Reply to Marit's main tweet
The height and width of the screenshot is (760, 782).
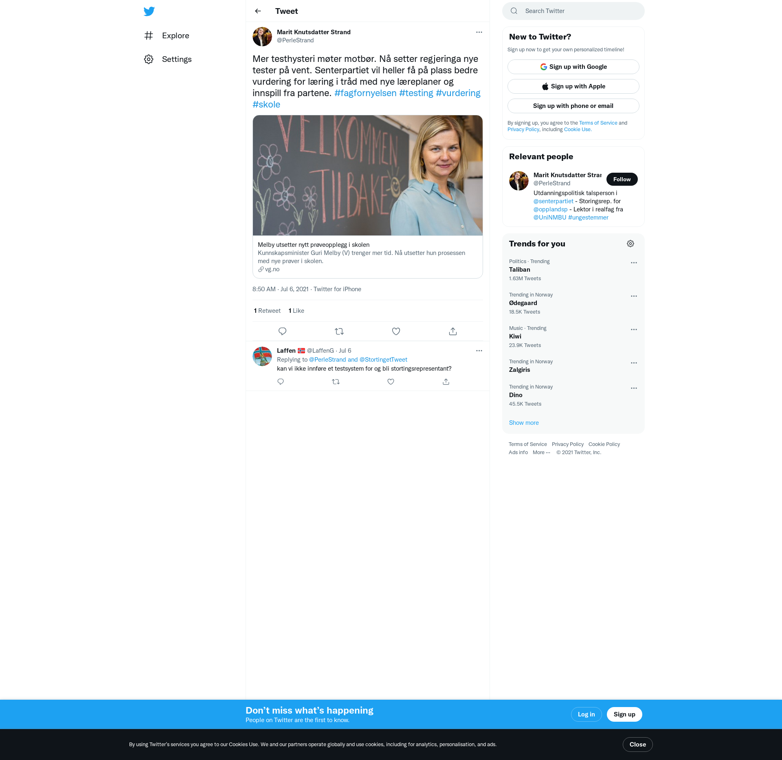(x=282, y=331)
